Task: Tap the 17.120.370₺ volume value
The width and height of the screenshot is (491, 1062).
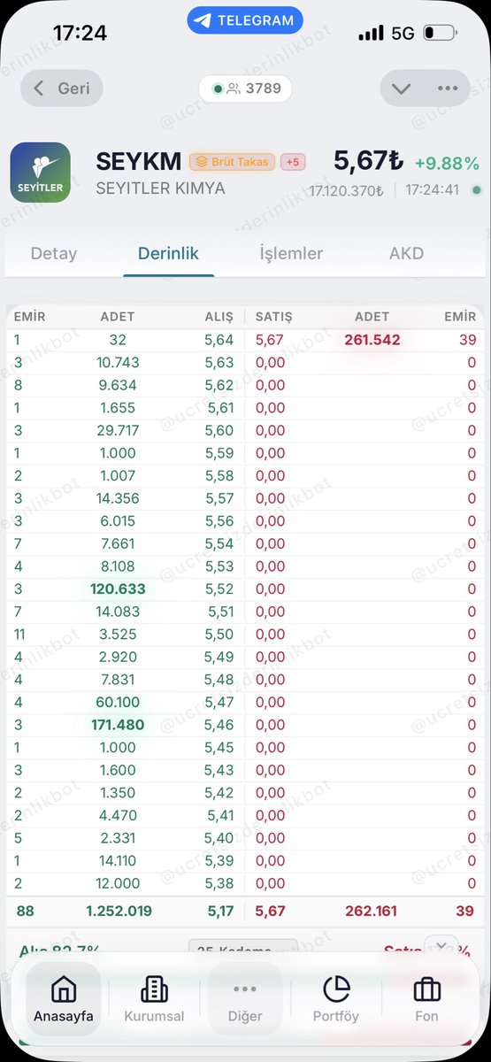Action: (346, 190)
